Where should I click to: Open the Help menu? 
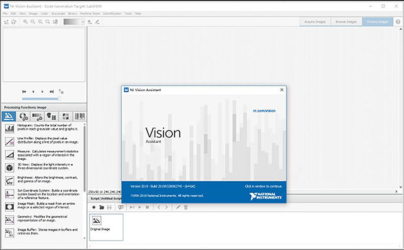click(x=138, y=13)
